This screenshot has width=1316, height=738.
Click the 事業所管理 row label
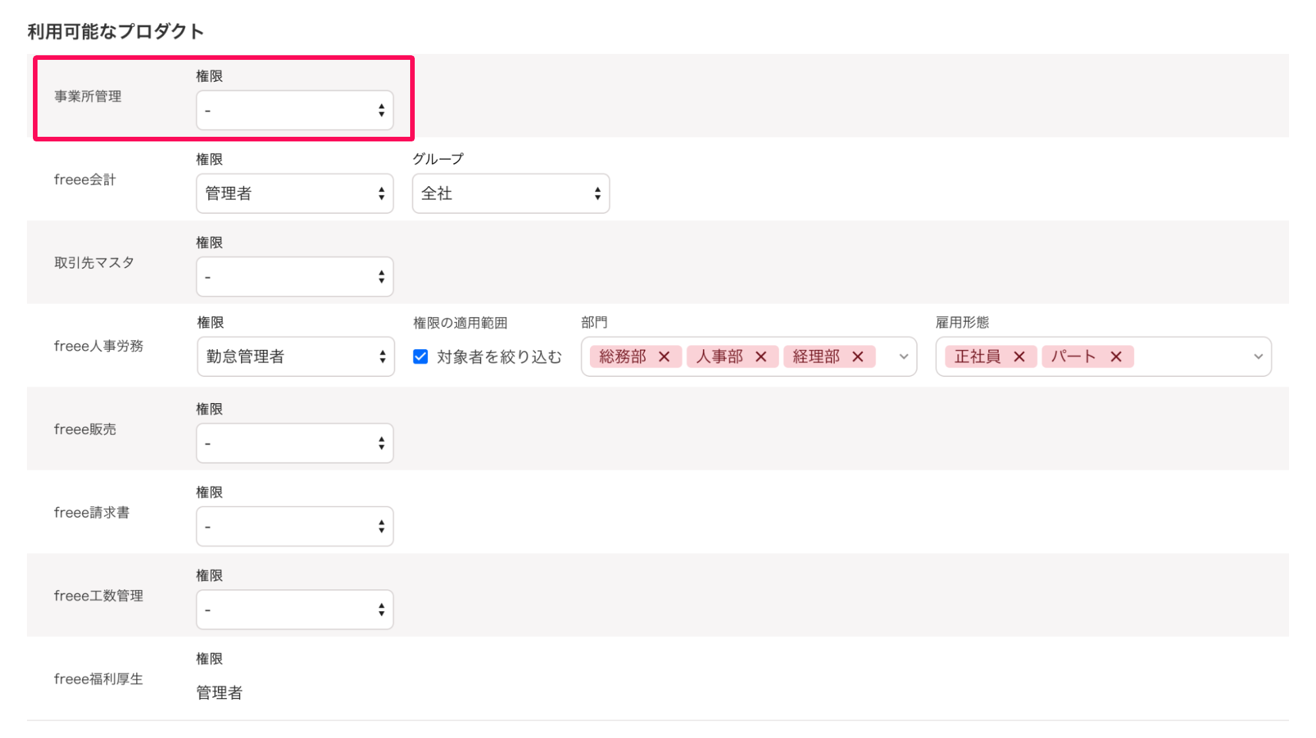tap(88, 96)
